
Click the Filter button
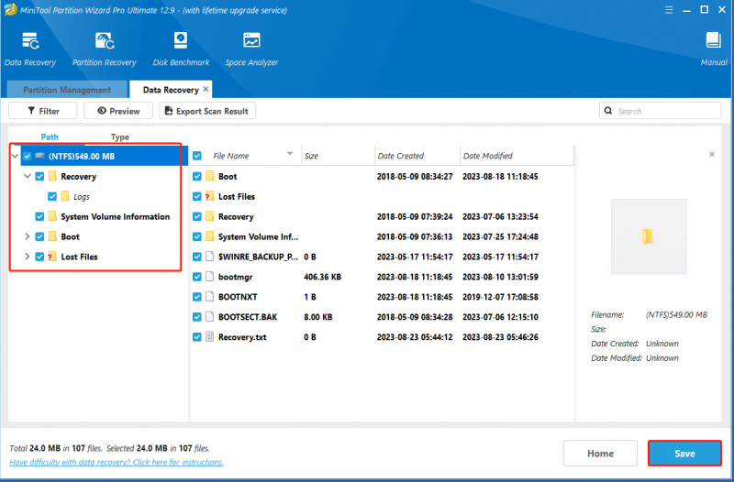point(42,111)
